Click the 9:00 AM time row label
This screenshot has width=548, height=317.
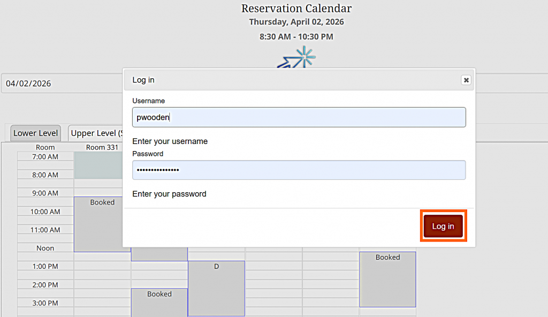[45, 193]
